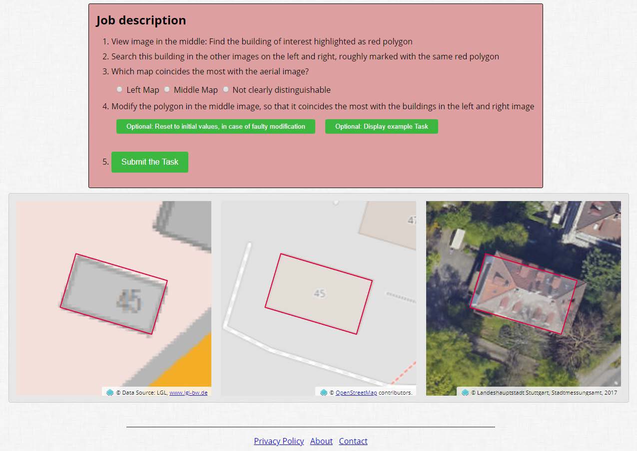The image size is (637, 451).
Task: Click building 45 on the OpenStreetMap view
Action: click(319, 294)
